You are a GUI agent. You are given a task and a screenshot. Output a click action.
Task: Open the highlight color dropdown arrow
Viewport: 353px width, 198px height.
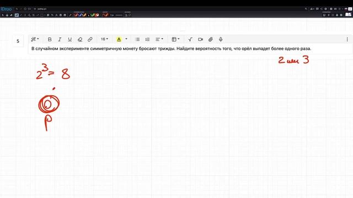tap(126, 39)
